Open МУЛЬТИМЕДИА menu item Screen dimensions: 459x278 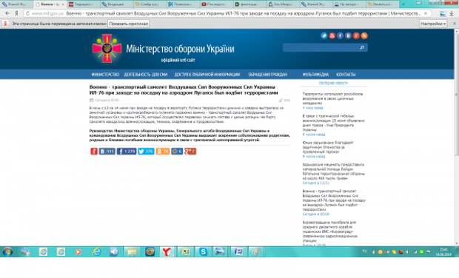point(315,75)
